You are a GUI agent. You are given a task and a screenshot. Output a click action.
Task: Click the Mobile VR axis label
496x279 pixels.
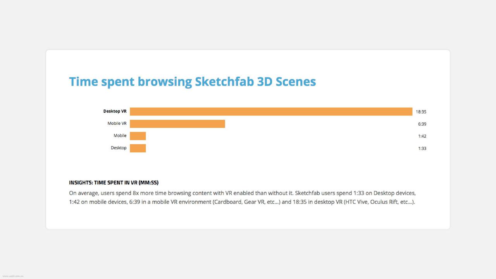(117, 124)
